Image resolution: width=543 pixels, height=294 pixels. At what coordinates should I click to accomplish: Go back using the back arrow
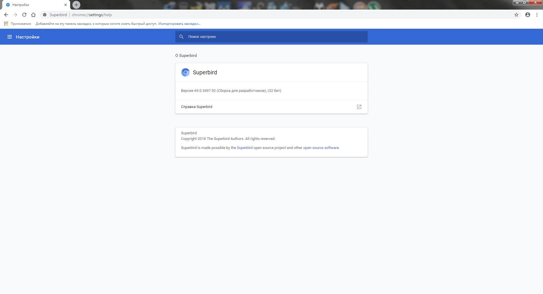6,15
